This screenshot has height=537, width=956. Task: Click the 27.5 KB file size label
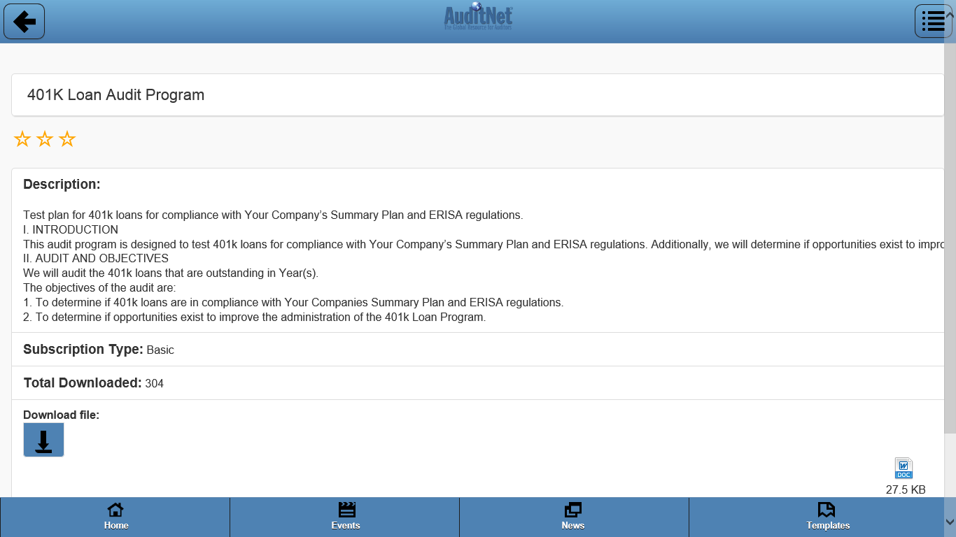[x=905, y=489]
